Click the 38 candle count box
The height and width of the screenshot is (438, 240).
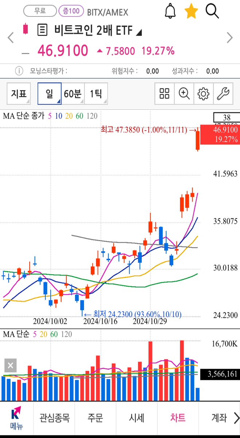point(227,118)
